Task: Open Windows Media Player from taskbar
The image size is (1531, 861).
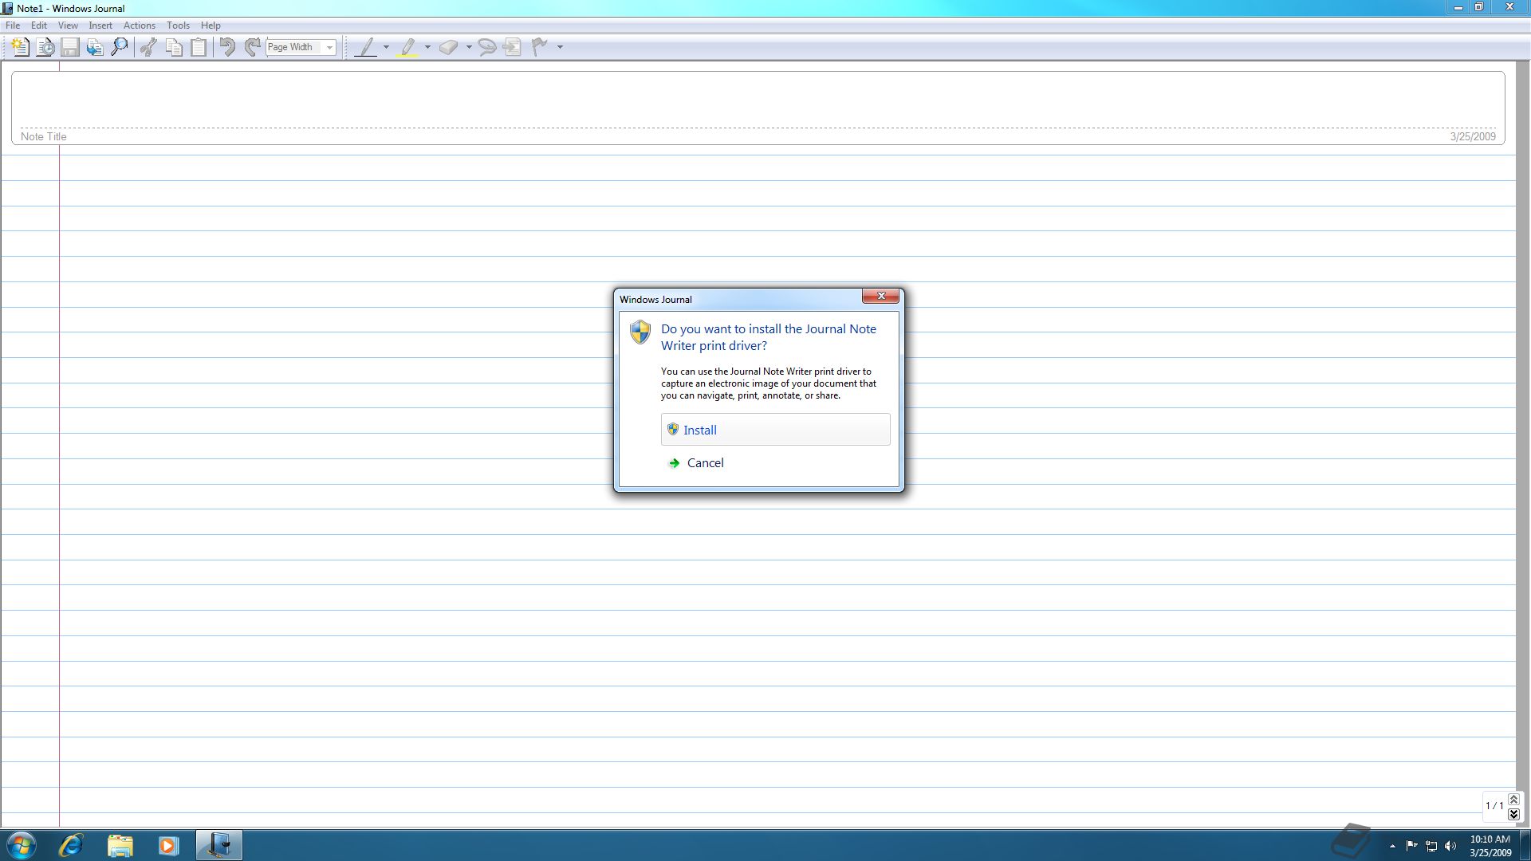Action: 168,845
